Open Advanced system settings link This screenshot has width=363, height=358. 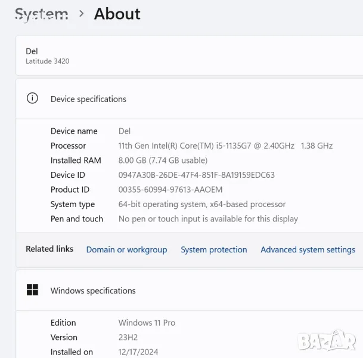(x=308, y=249)
